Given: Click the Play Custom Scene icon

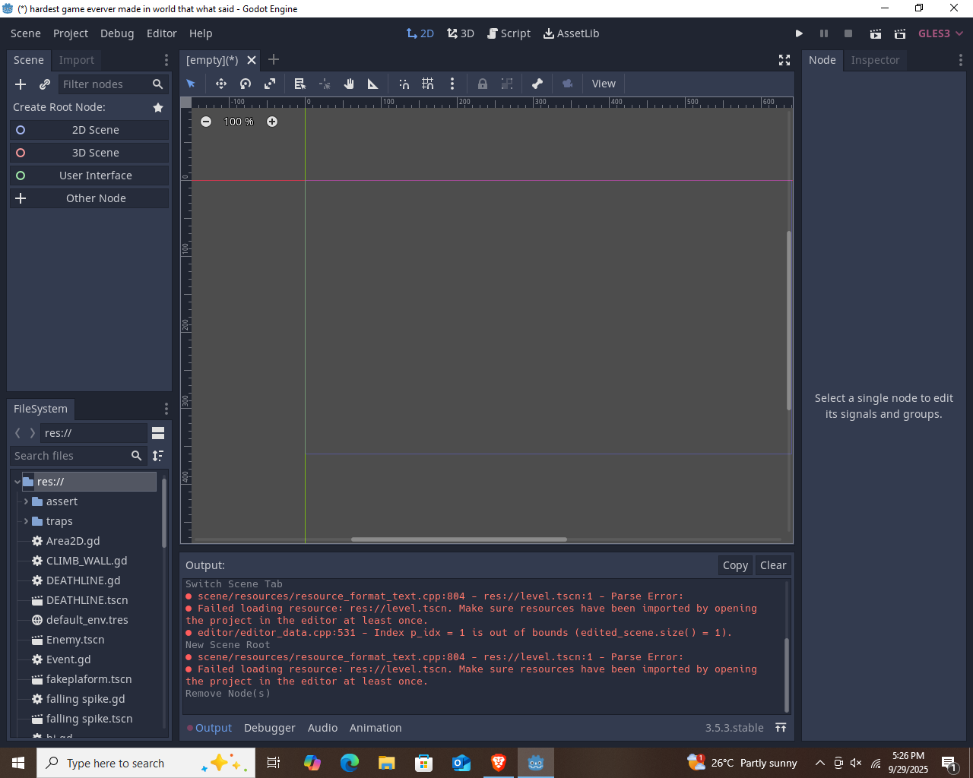Looking at the screenshot, I should 900,33.
